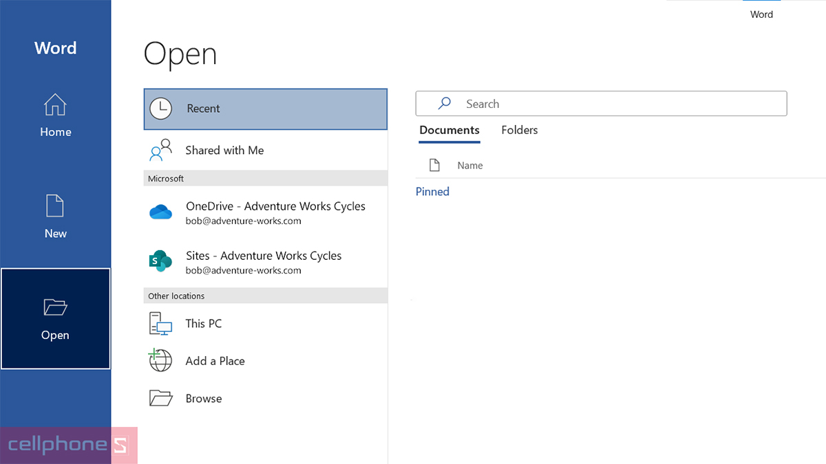Click Browse to find files

[x=266, y=398]
